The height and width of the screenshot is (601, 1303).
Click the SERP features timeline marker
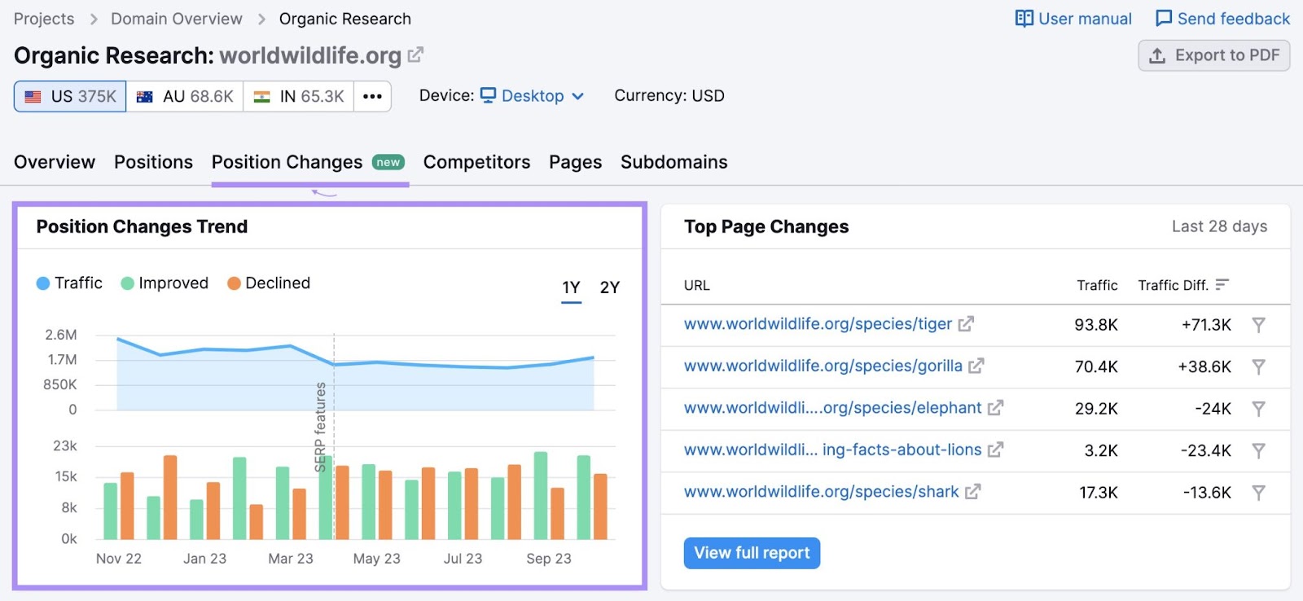(322, 427)
